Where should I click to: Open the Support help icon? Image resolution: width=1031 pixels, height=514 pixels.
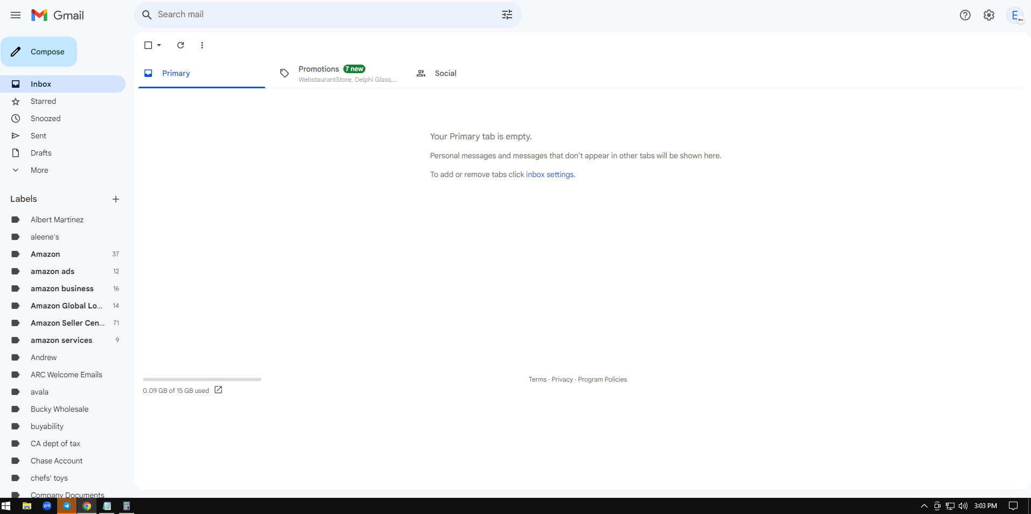pos(965,15)
